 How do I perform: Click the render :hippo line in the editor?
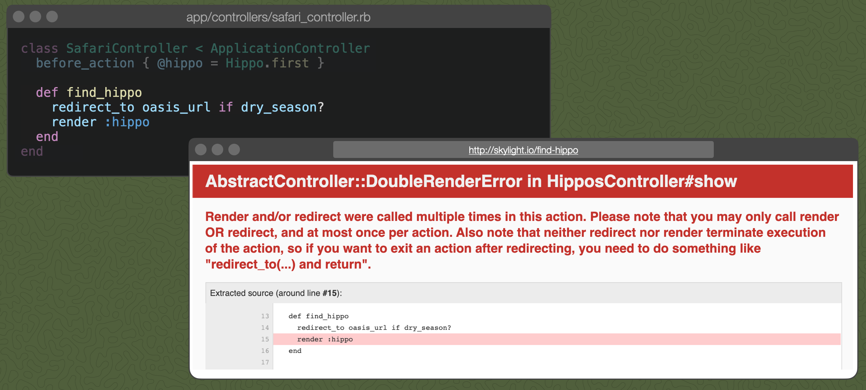pos(100,122)
